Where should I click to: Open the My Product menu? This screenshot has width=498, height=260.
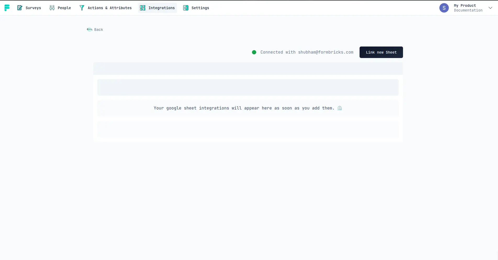tap(465, 5)
